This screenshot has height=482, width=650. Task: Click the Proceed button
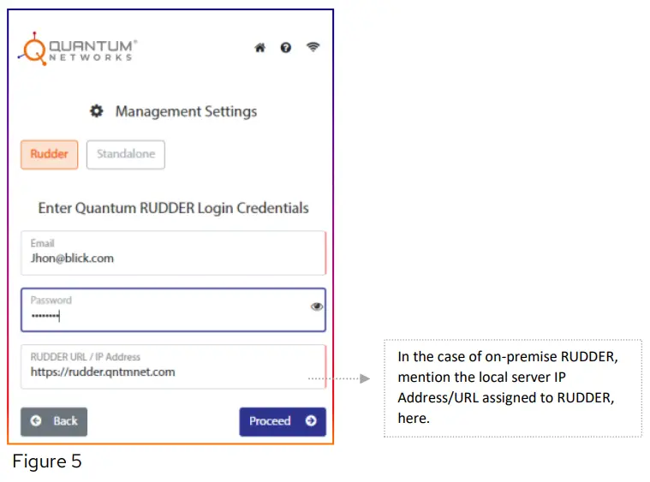(283, 421)
